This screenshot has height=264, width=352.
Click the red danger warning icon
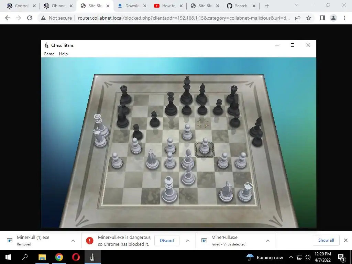[90, 241]
